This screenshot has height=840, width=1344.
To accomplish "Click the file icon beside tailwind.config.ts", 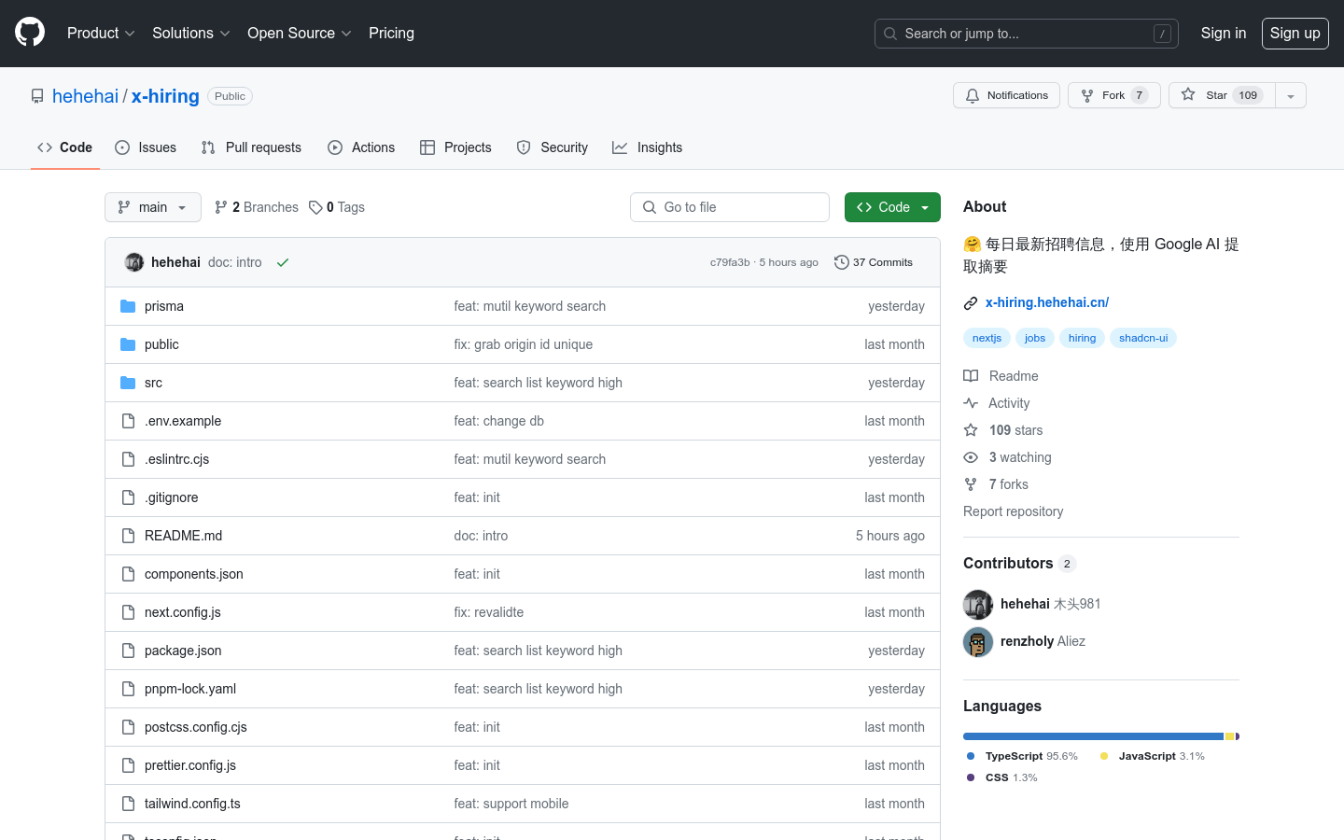I will 128,804.
